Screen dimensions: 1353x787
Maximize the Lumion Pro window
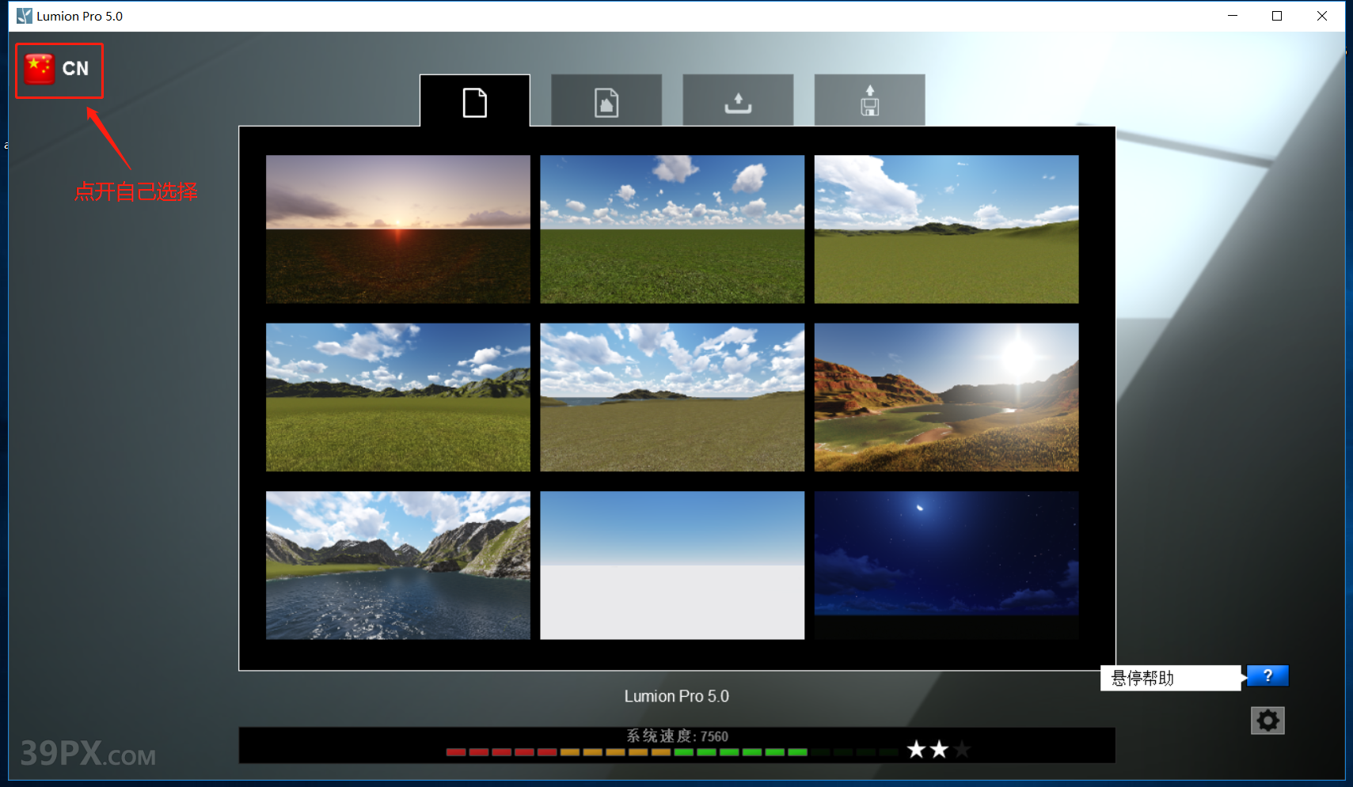(x=1277, y=16)
